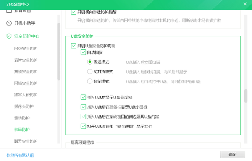Click description text U盘插入后立即扫描
The height and width of the screenshot is (161, 252).
pyautogui.click(x=143, y=62)
